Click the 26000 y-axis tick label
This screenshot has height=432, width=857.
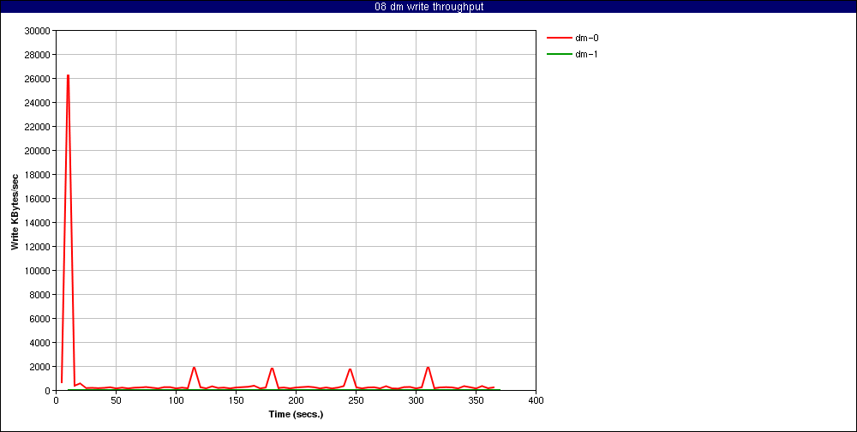point(38,79)
